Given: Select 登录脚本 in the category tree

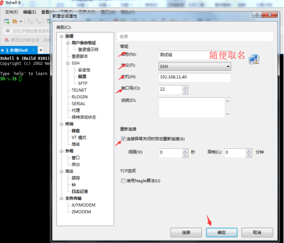Looking at the screenshot, I should click(x=79, y=56).
